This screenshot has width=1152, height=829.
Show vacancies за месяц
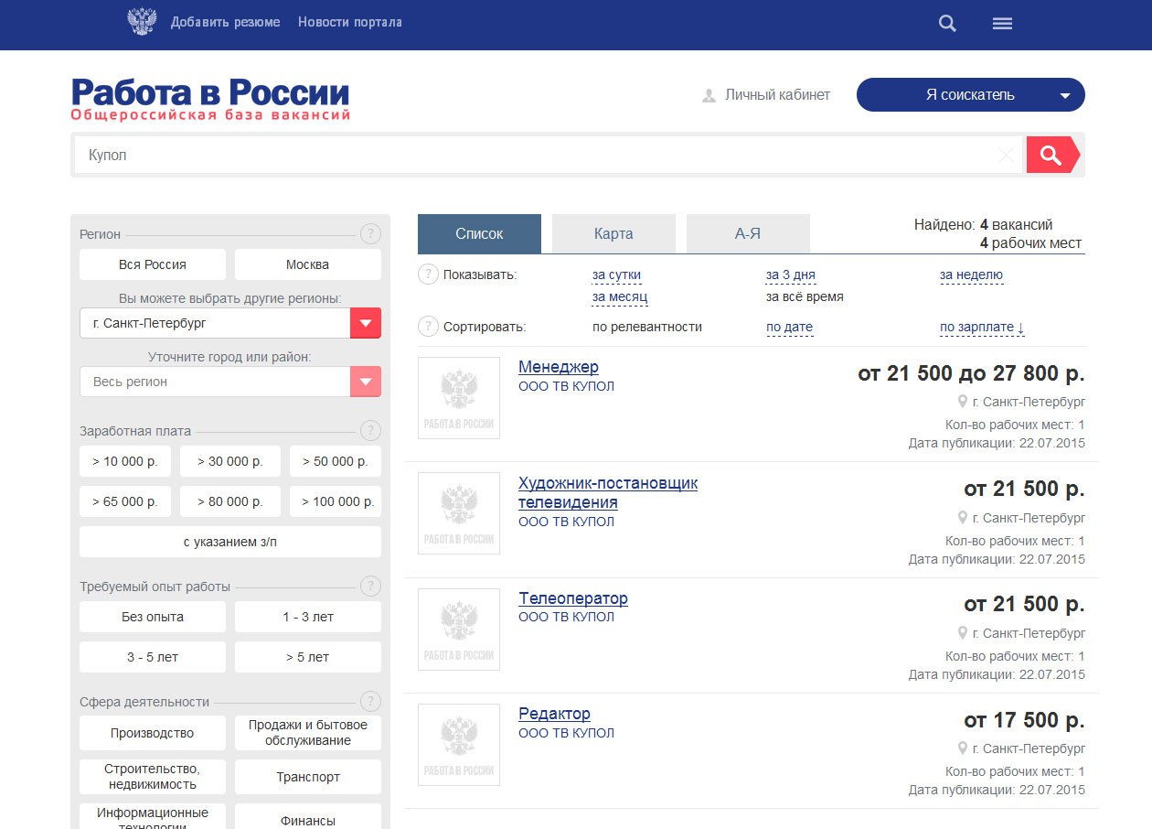(621, 296)
